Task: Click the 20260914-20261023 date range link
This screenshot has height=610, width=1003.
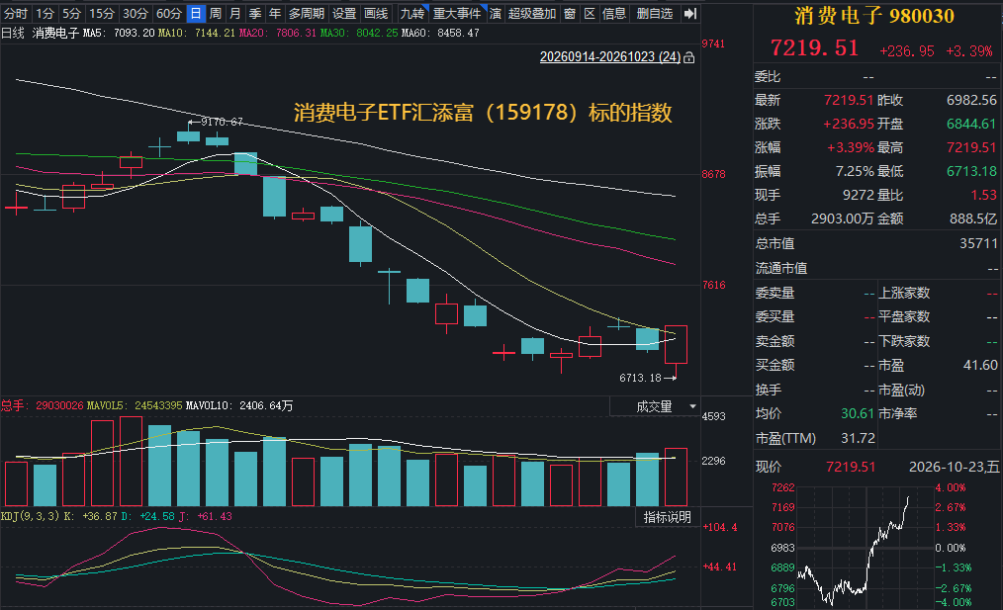Action: [610, 57]
